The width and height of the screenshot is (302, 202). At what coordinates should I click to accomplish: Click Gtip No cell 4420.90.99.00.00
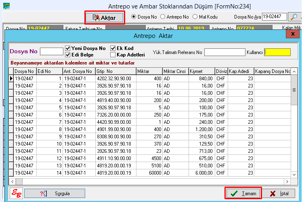pyautogui.click(x=116, y=122)
